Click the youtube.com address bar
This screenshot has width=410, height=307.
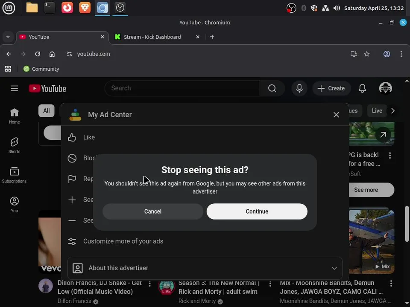[x=94, y=54]
